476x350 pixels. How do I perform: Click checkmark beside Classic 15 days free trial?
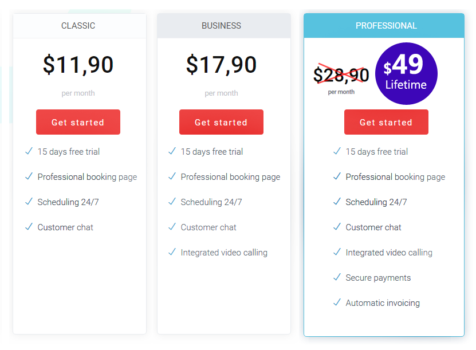29,151
